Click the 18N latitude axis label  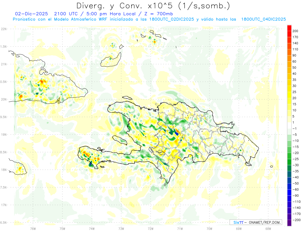[x=4, y=170]
